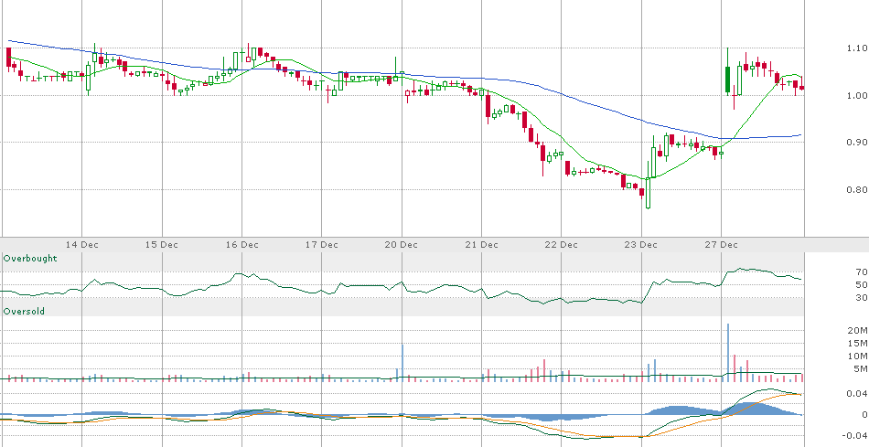Click the "15M" volume axis value

(x=860, y=343)
